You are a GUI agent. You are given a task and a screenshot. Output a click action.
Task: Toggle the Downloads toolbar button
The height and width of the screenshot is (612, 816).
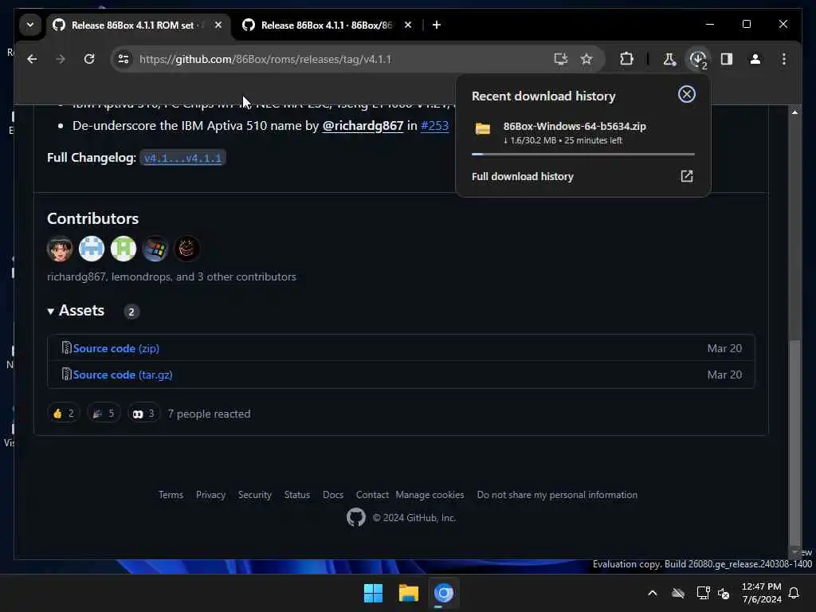[x=698, y=59]
